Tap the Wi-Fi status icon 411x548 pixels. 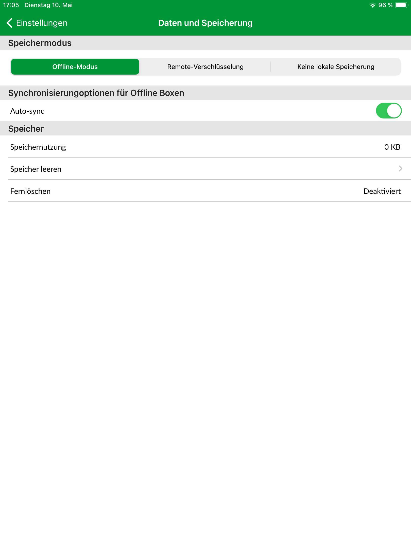(372, 5)
